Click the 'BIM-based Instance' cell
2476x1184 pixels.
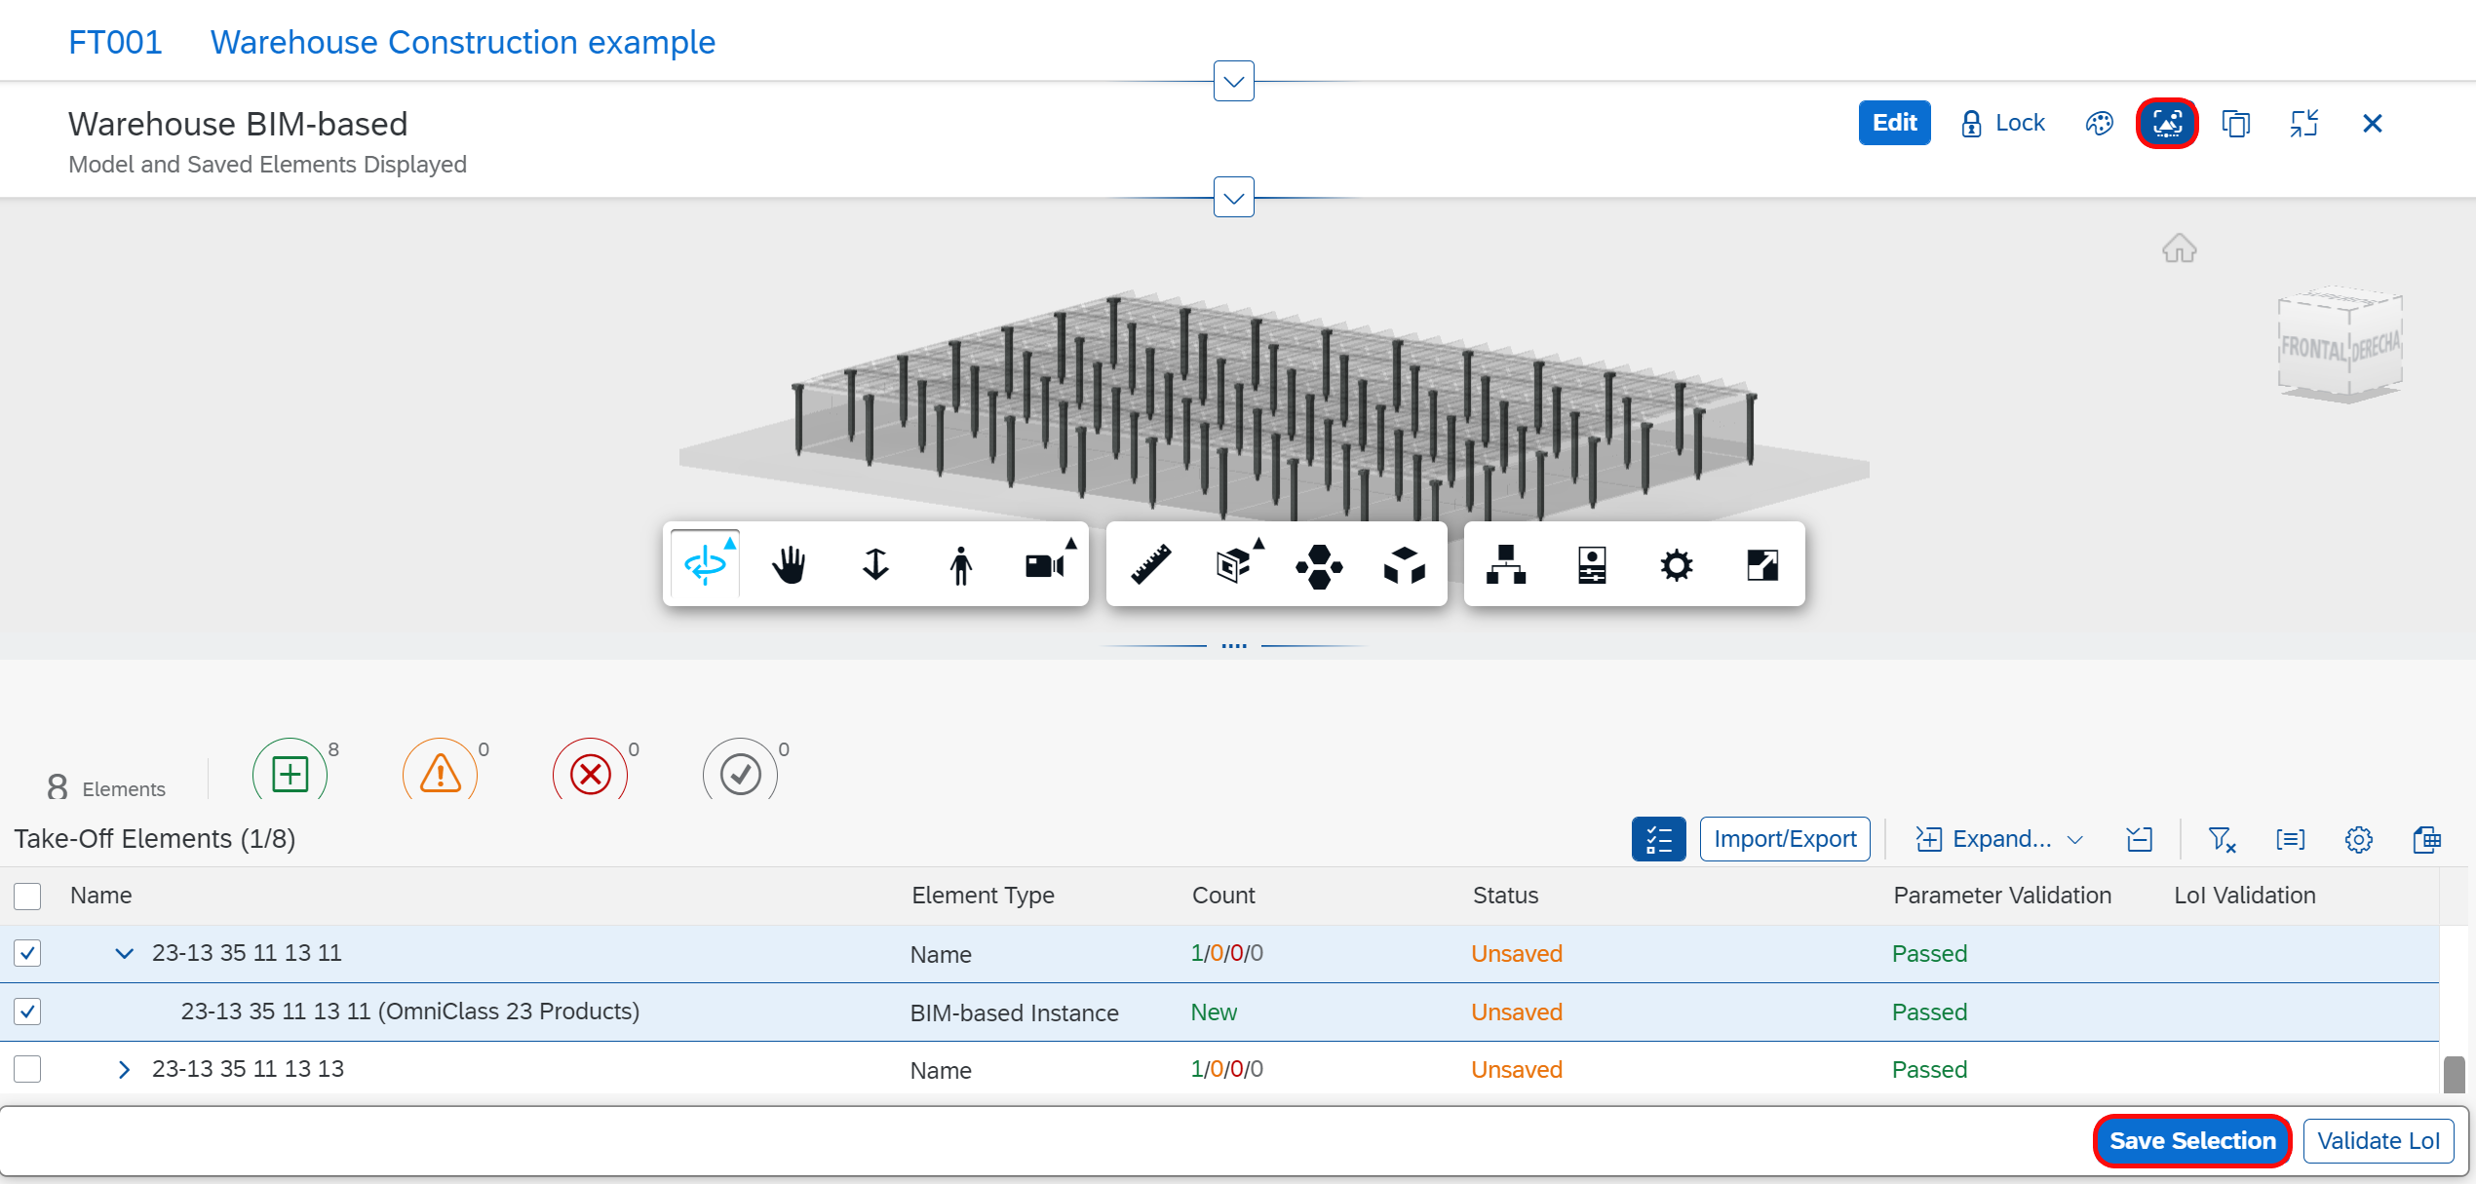(x=1014, y=1013)
